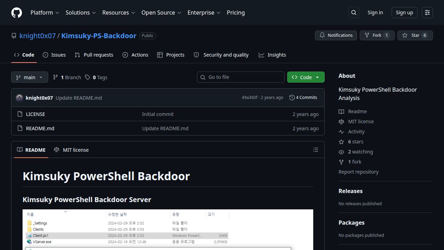Click the book icon next to Readme
Screen dimensions: 444x250
pyautogui.click(x=341, y=111)
